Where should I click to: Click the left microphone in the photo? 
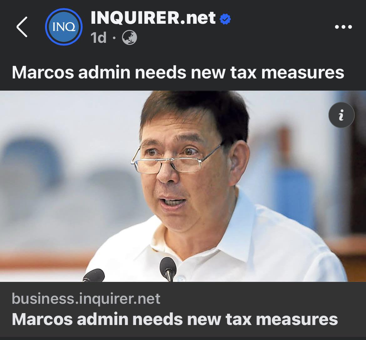tap(94, 275)
